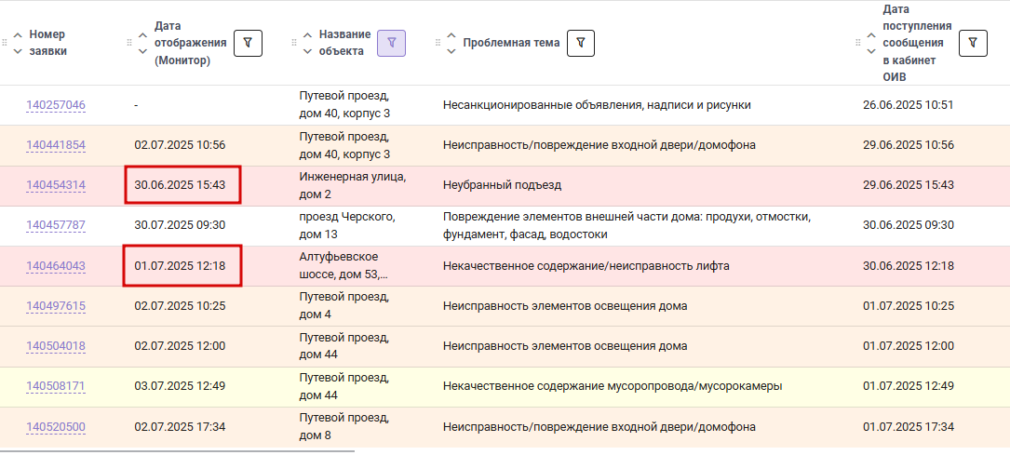Open request link 140520500

tap(56, 427)
